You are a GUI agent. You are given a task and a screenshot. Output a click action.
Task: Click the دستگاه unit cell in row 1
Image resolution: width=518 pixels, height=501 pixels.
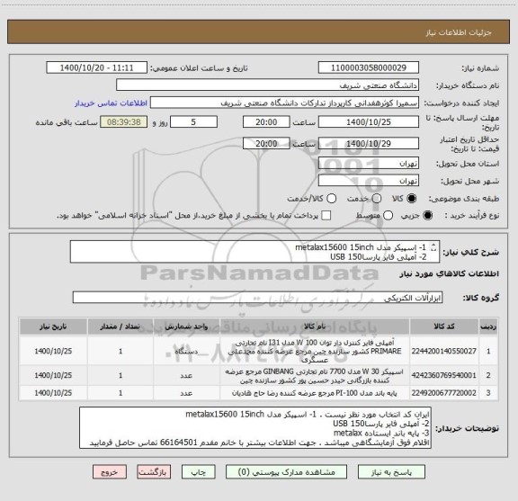click(x=186, y=351)
